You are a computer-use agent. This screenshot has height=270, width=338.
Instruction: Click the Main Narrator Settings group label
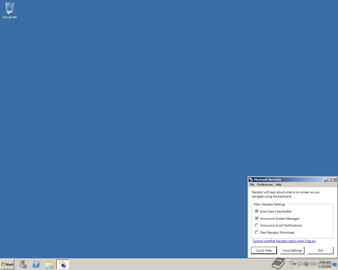pos(269,204)
